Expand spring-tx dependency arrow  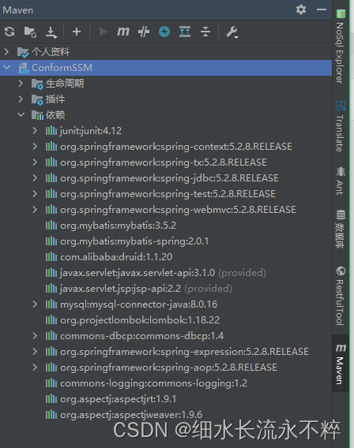click(35, 162)
